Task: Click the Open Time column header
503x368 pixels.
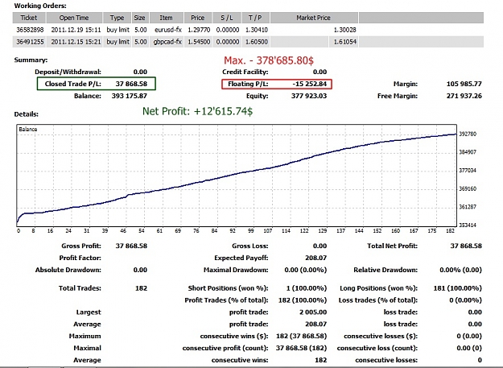Action: pyautogui.click(x=74, y=18)
